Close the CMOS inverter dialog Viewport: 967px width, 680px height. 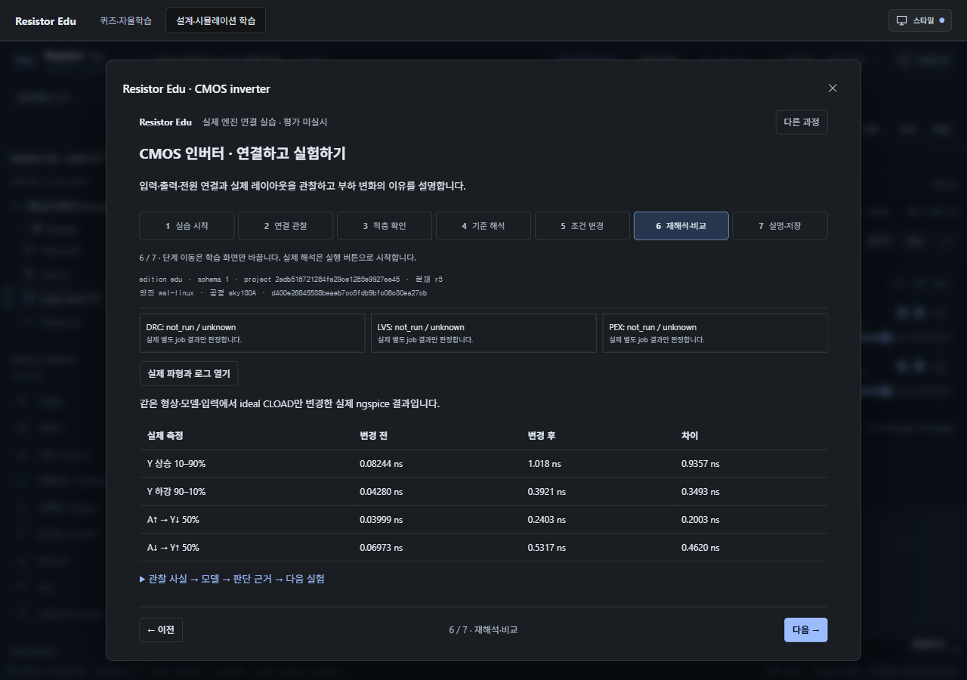click(x=833, y=88)
